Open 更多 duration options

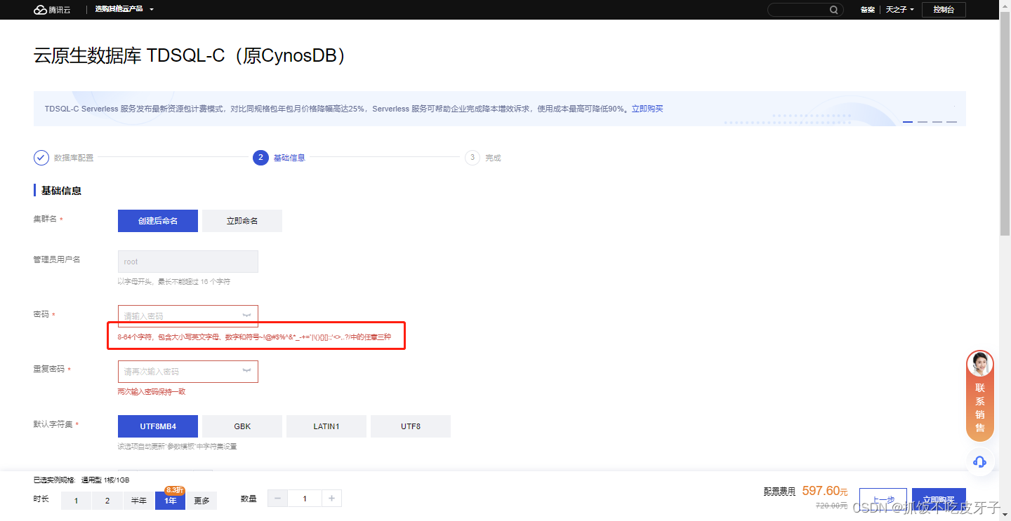point(202,501)
